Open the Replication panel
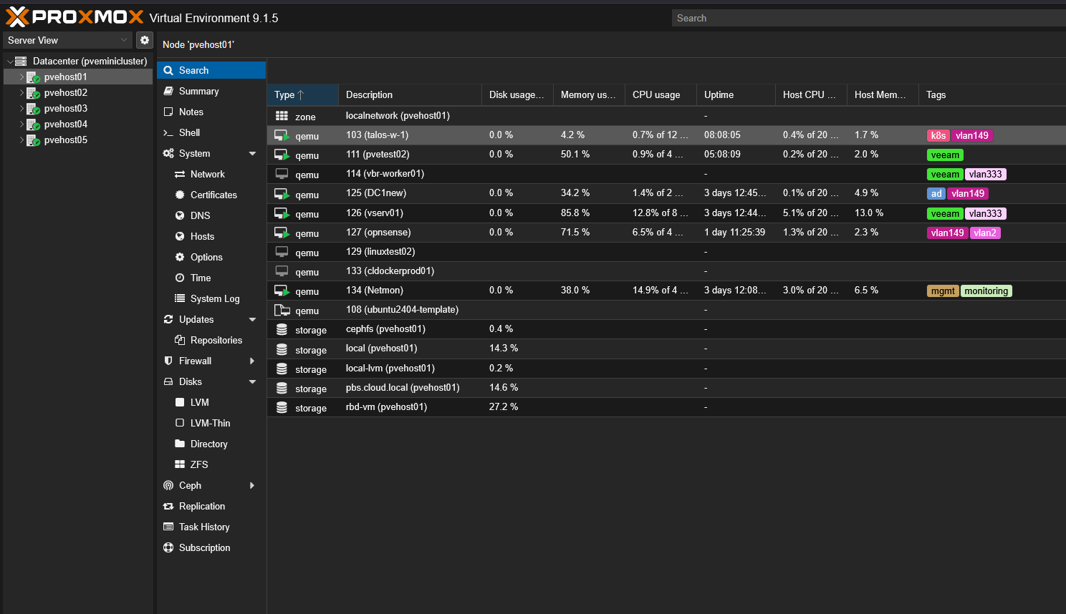The height and width of the screenshot is (614, 1066). point(201,506)
